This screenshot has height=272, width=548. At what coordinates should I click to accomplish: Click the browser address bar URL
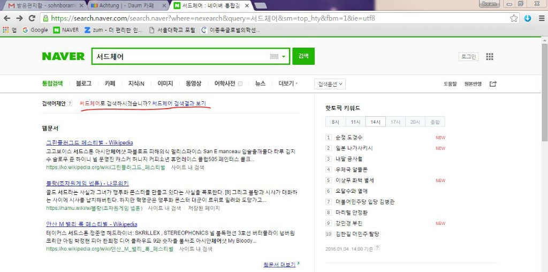pyautogui.click(x=213, y=19)
